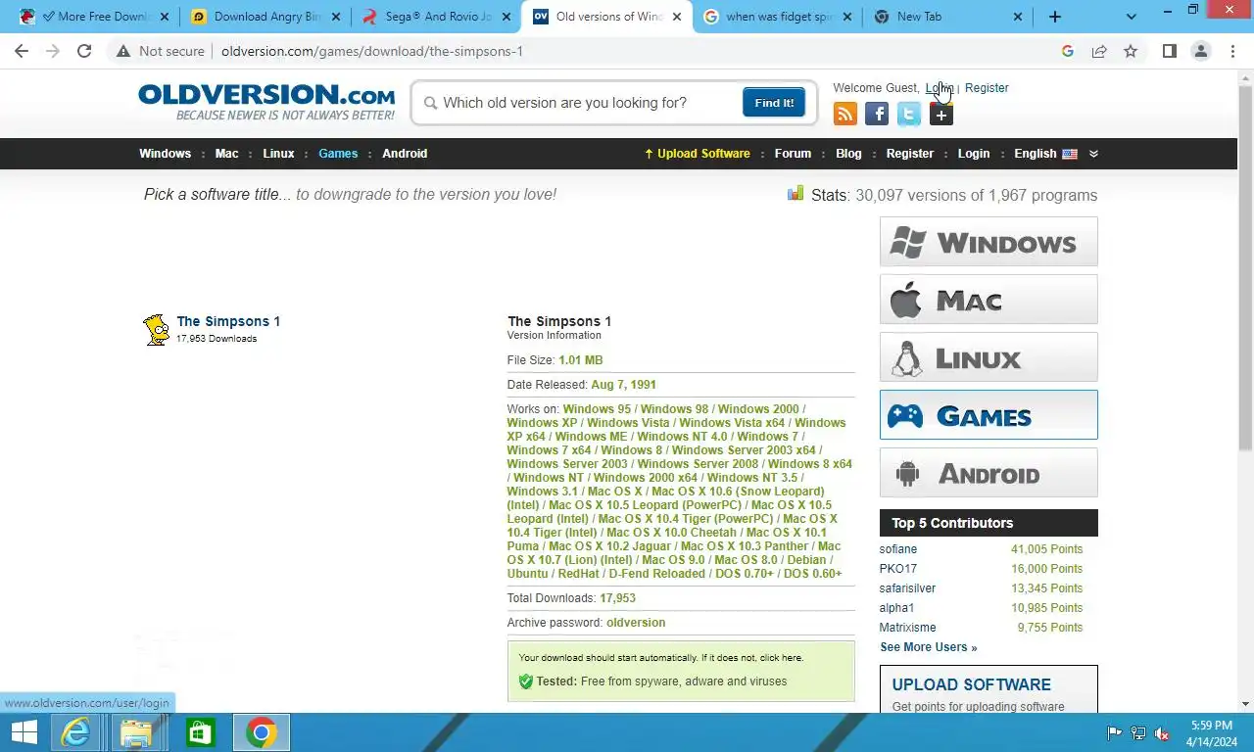
Task: Open Windows in navigation bar
Action: pyautogui.click(x=165, y=154)
